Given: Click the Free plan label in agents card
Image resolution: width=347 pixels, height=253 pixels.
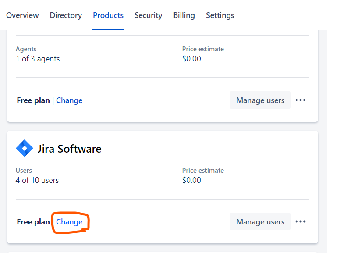Looking at the screenshot, I should coord(33,100).
